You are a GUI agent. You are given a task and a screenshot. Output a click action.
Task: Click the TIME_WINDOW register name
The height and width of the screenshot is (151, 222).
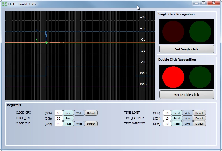[x=134, y=123]
